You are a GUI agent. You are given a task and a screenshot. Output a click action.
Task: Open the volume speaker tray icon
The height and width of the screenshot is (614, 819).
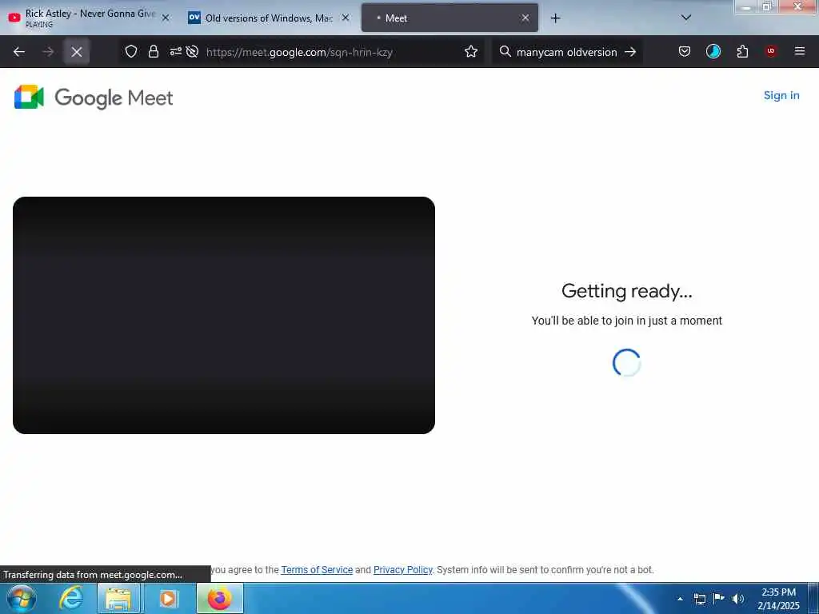coord(737,599)
